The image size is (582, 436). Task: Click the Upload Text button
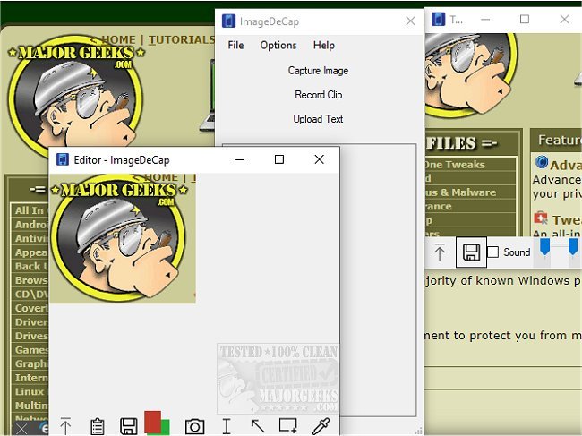point(318,119)
